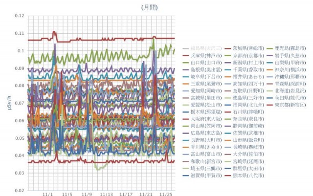Click the chart title (月間)
313x196 pixels.
[x=150, y=7]
